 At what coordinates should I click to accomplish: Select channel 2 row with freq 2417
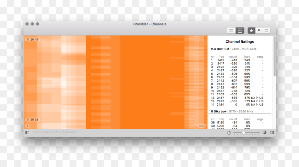click(x=237, y=64)
